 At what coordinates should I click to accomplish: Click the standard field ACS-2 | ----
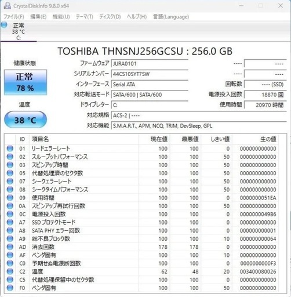click(x=199, y=115)
